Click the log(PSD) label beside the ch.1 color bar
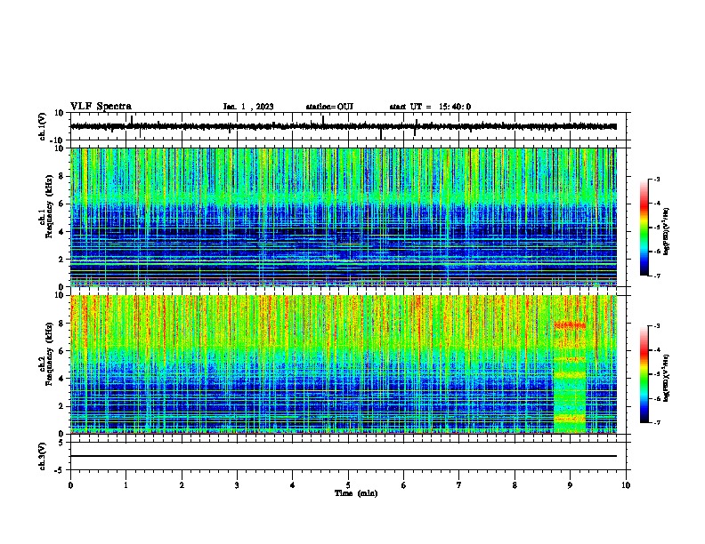Image resolution: width=705 pixels, height=544 pixels. (667, 232)
